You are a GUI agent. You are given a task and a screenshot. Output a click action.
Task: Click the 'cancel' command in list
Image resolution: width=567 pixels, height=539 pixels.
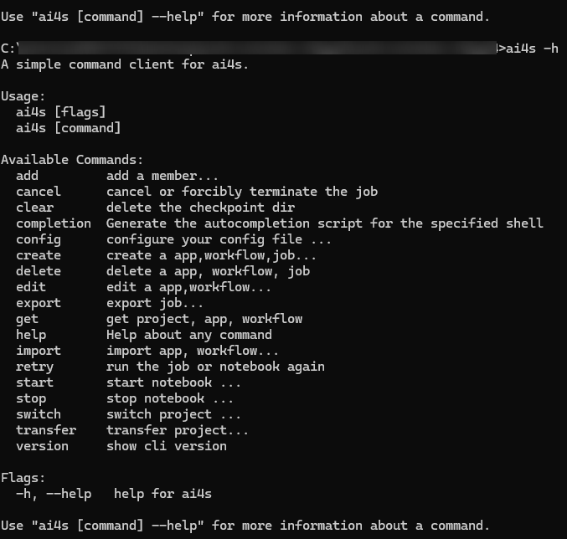(39, 192)
